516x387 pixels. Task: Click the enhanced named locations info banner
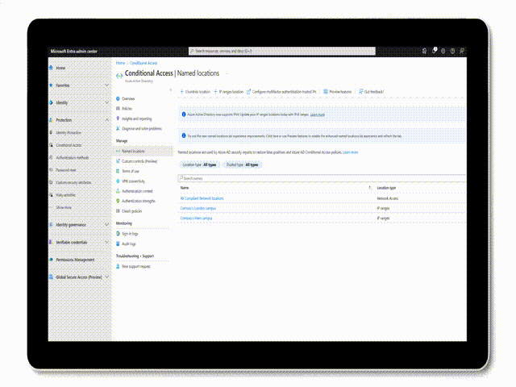click(322, 136)
